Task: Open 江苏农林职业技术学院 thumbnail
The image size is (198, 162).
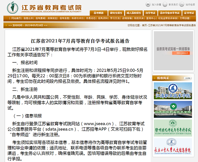Action: (173, 109)
